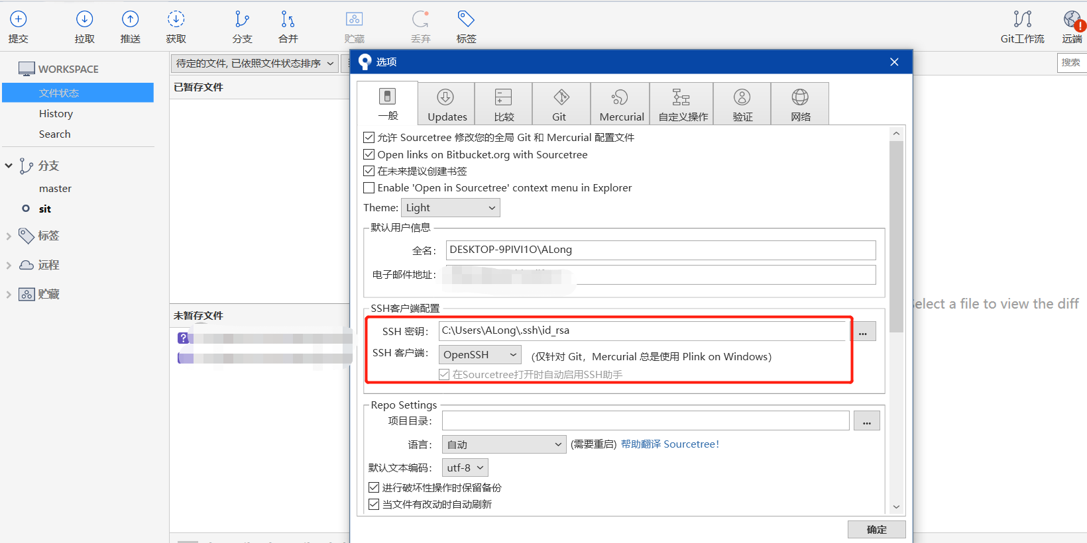Screen dimensions: 1087x543
Task: Click the 贮藏 stash toolbar icon
Action: [355, 19]
